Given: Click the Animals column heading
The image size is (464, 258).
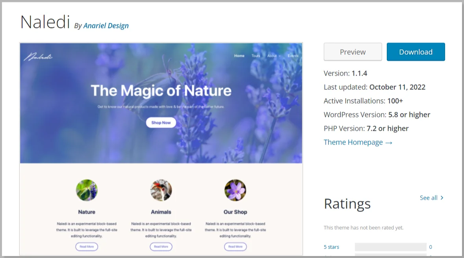Looking at the screenshot, I should (x=161, y=212).
